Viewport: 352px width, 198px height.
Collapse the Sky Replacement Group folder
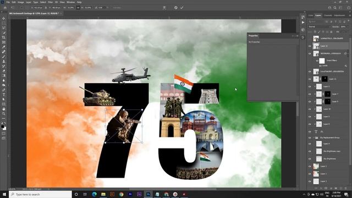click(x=313, y=137)
